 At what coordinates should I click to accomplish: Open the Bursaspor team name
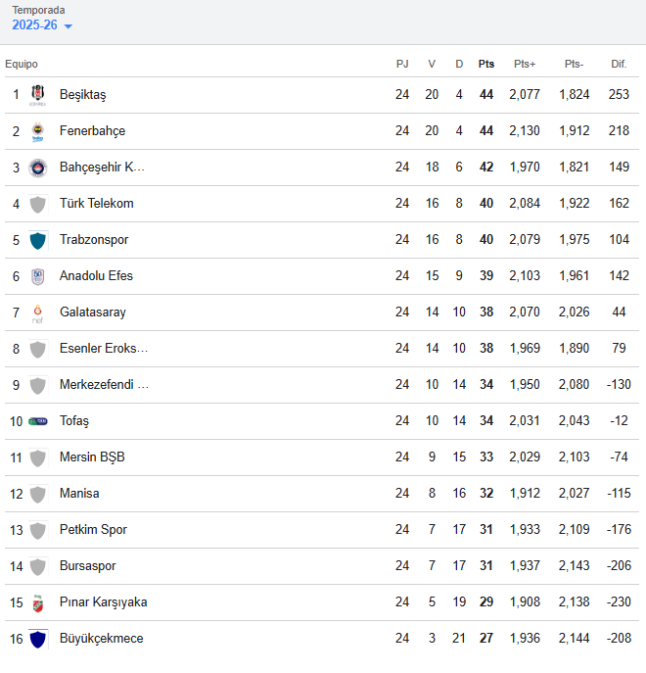click(x=87, y=566)
